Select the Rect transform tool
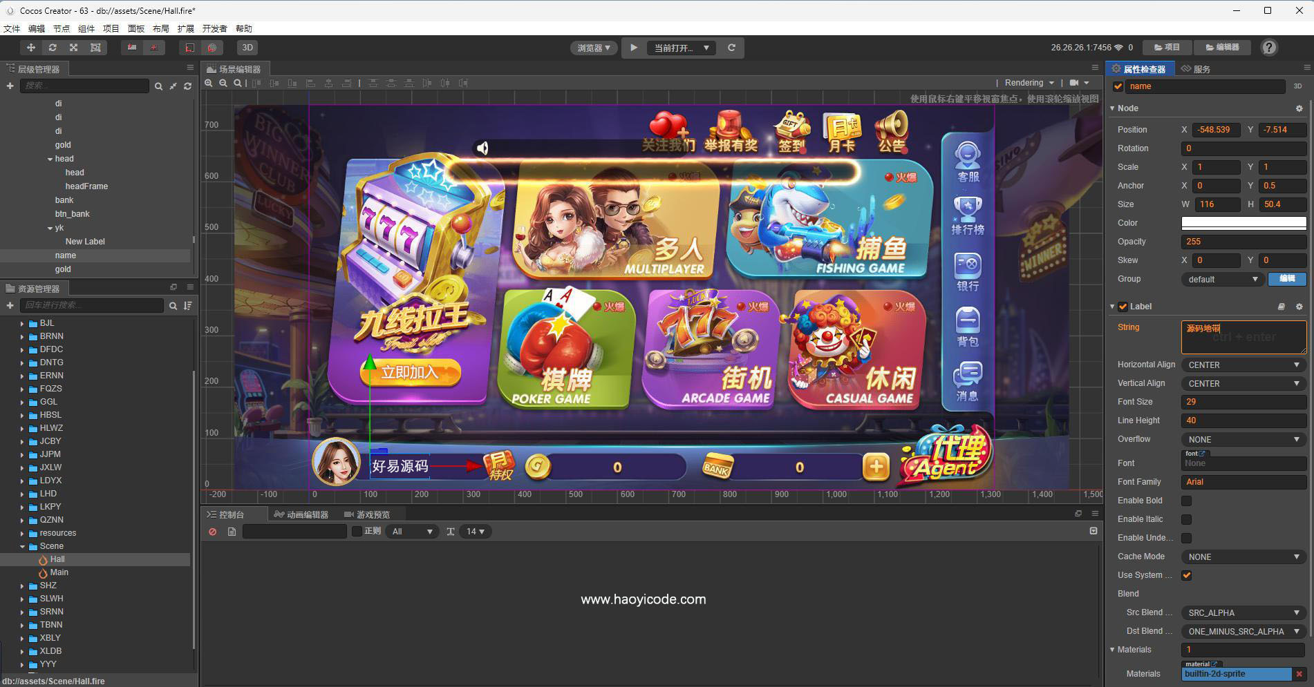 [95, 47]
